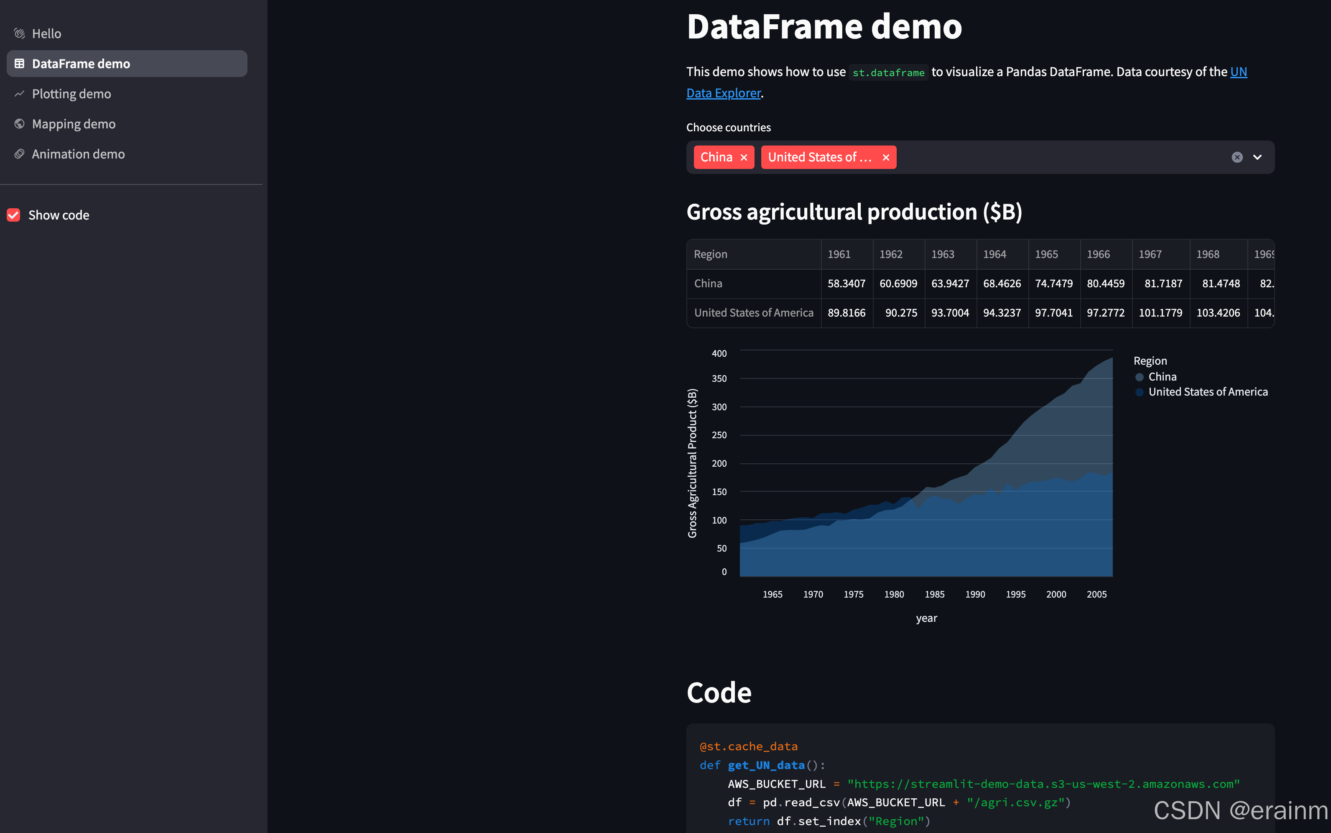Click the Region column header
Viewport: 1331px width, 833px height.
pyautogui.click(x=710, y=254)
